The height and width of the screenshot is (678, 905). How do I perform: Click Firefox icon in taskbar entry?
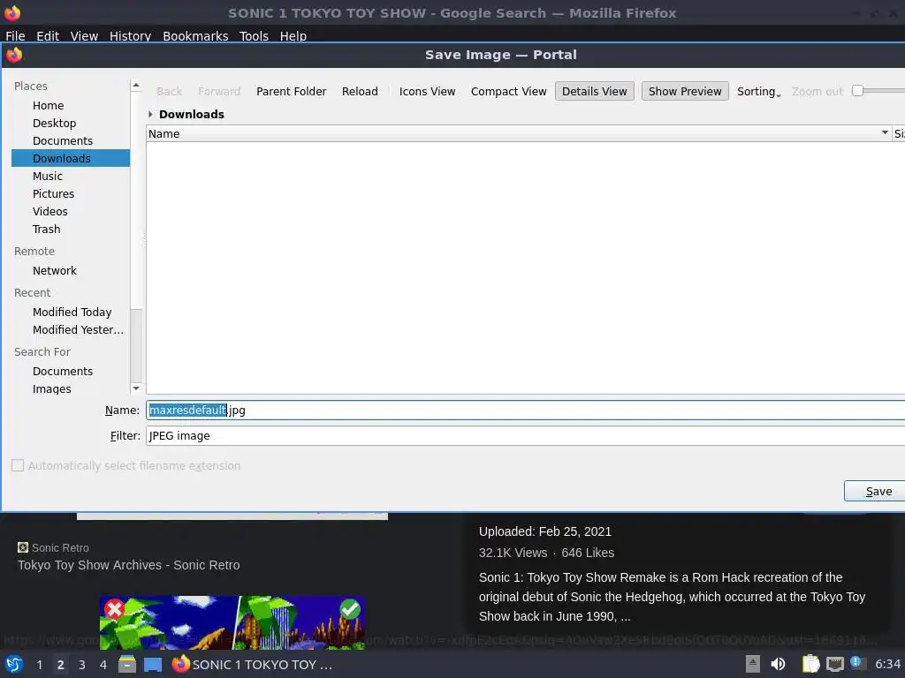(x=180, y=664)
